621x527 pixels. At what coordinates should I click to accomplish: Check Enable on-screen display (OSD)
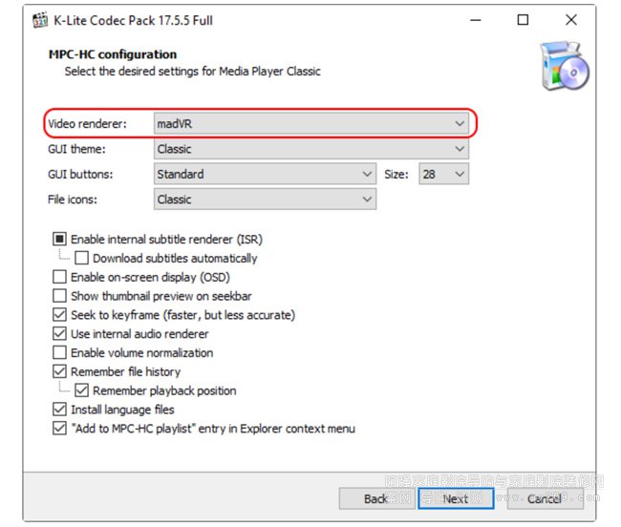(x=59, y=277)
